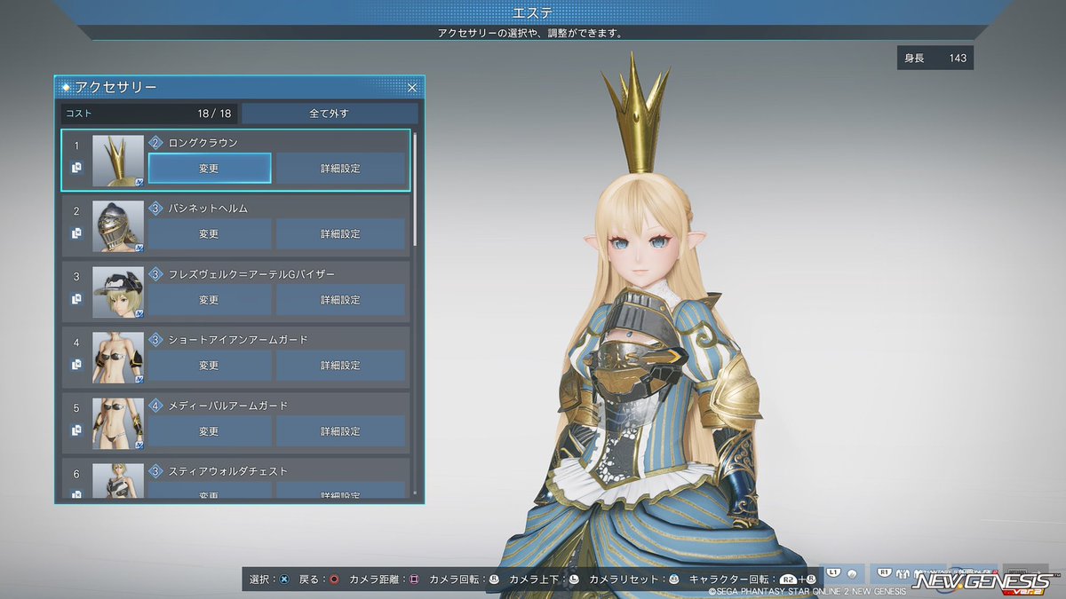
Task: Open 詳細設定 for バシネットヘルム
Action: [340, 234]
